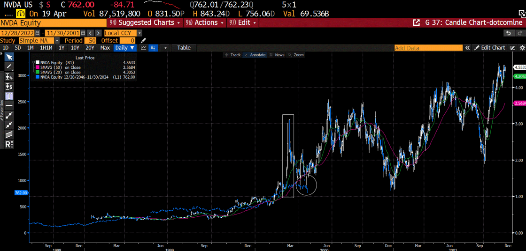
Task: Select the parallel channel tool
Action: coord(9,134)
